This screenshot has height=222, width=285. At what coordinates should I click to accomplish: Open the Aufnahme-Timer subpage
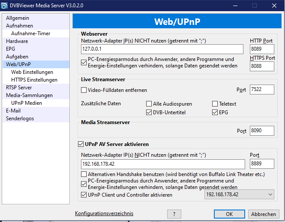tap(36, 33)
